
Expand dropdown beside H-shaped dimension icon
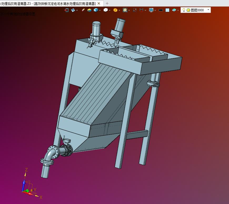pos(145,10)
